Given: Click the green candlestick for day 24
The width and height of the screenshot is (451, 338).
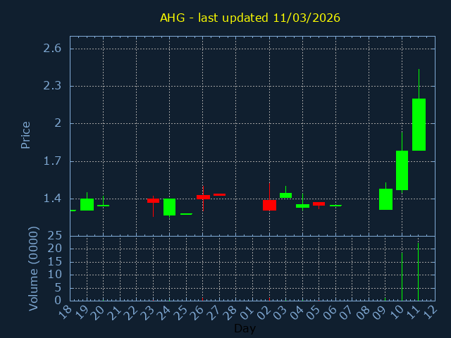Looking at the screenshot, I should click(169, 207).
